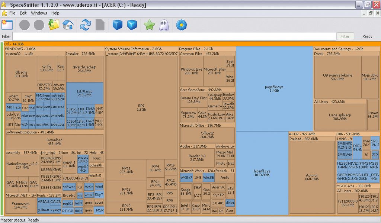Click the blue flower icon
Screen dimensions: 381x223
[182, 25]
